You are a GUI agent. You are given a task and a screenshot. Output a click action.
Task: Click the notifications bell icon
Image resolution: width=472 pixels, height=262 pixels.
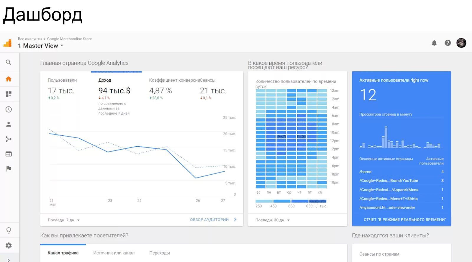pyautogui.click(x=434, y=43)
